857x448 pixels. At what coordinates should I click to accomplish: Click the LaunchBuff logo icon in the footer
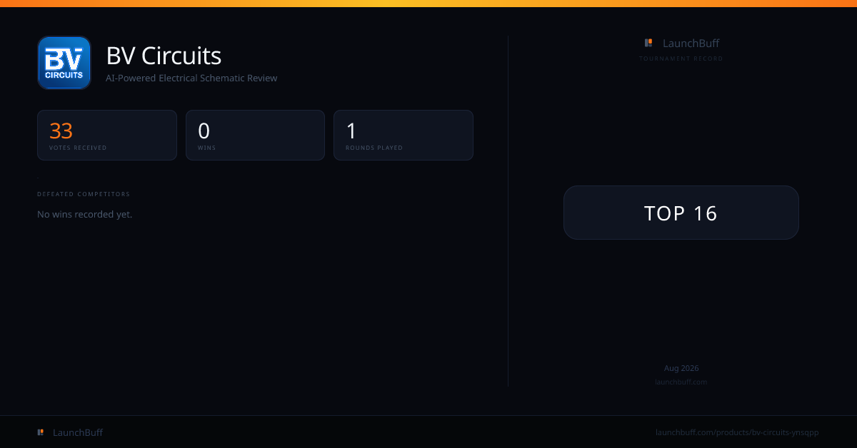coord(41,432)
